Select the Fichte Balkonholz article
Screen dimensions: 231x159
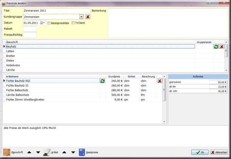[53, 90]
